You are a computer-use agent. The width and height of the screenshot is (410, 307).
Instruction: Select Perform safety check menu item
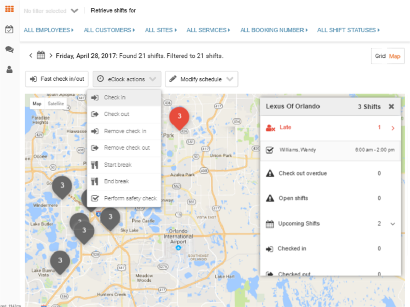(x=130, y=198)
